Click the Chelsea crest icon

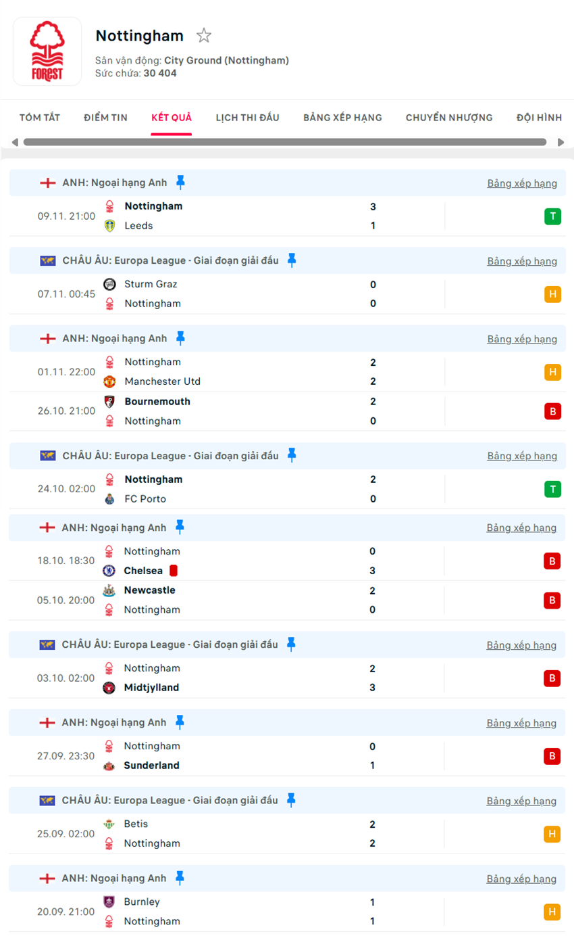[109, 571]
